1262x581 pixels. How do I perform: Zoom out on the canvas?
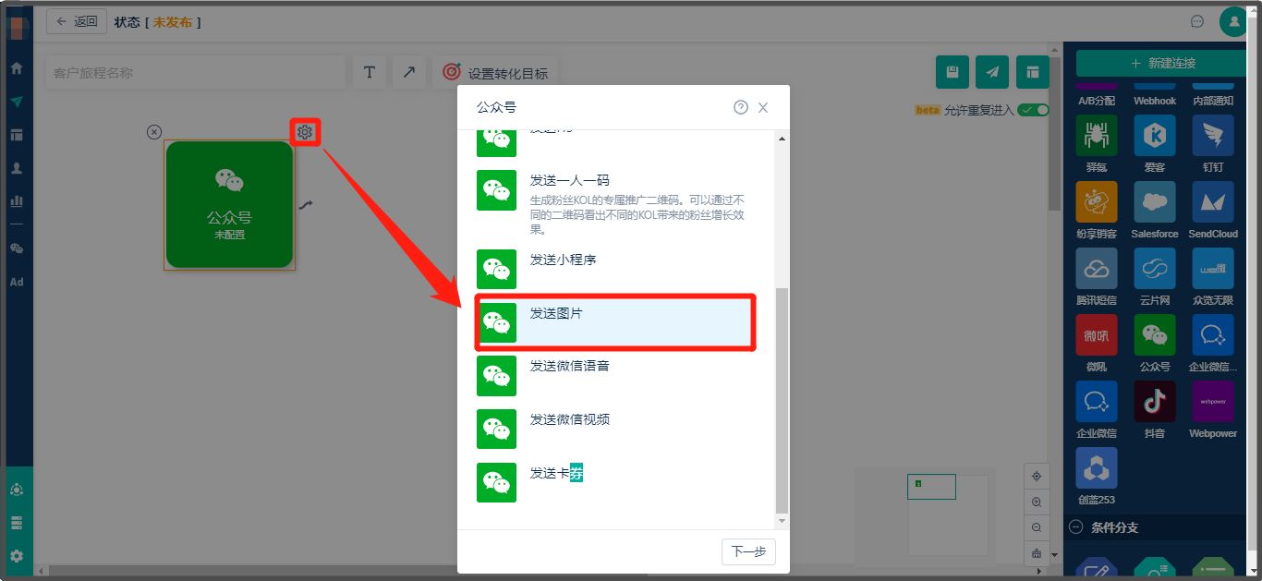click(1037, 527)
